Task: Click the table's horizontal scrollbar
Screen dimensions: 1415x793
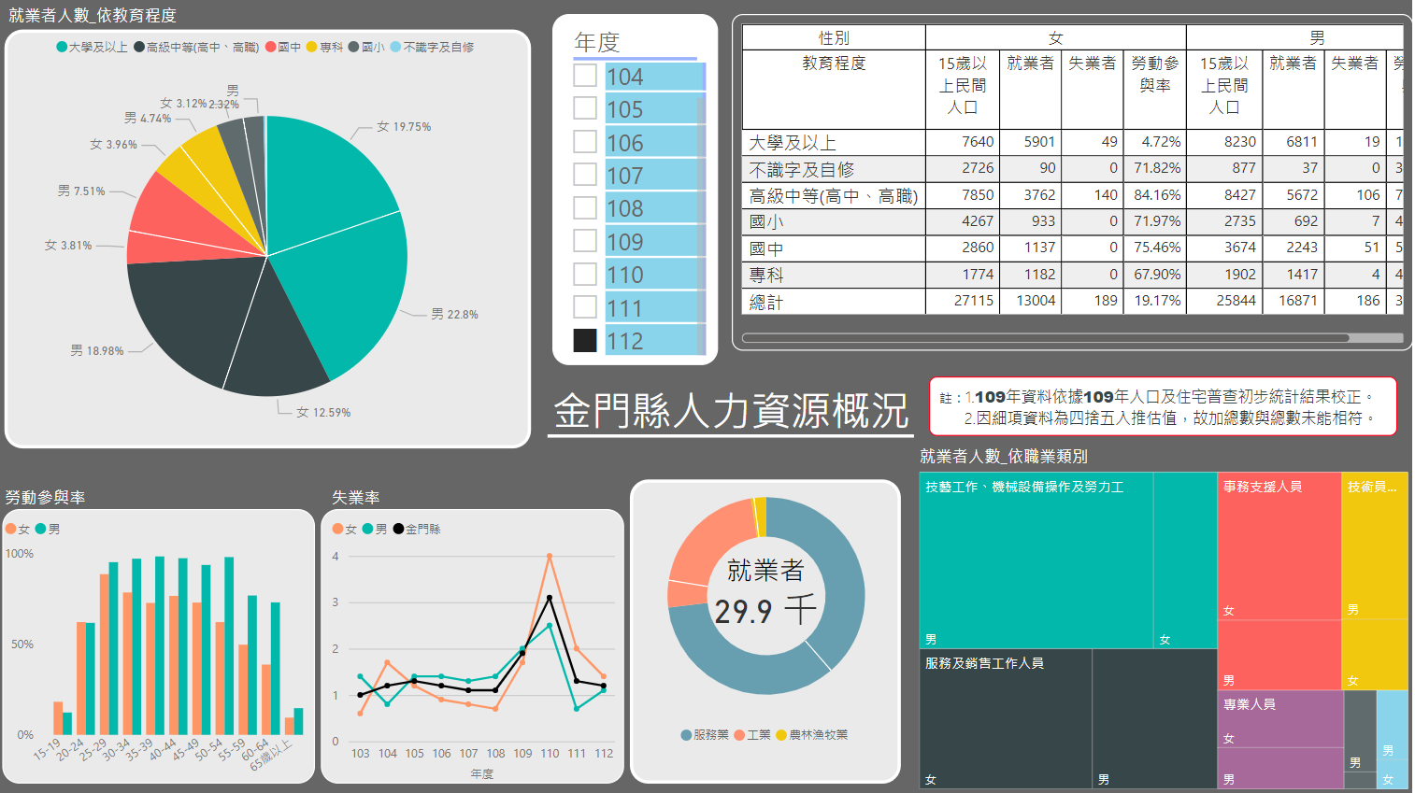Action: pos(1045,338)
